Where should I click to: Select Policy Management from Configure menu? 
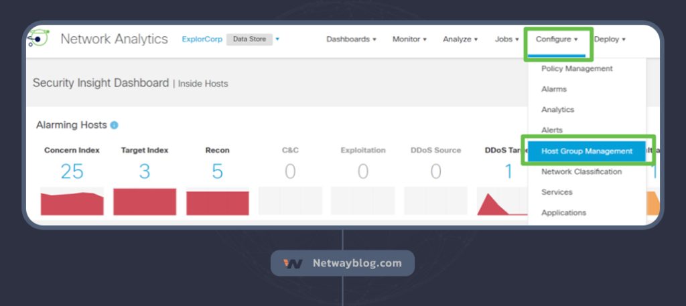click(577, 68)
